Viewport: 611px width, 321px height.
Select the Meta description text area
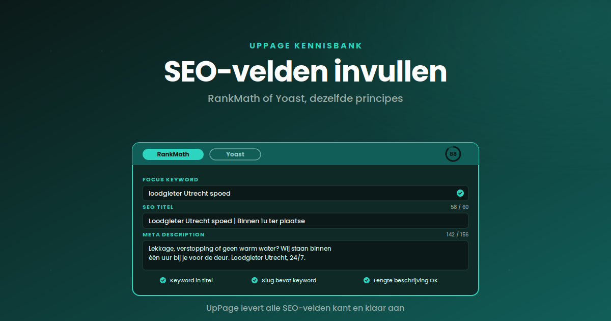coord(305,255)
